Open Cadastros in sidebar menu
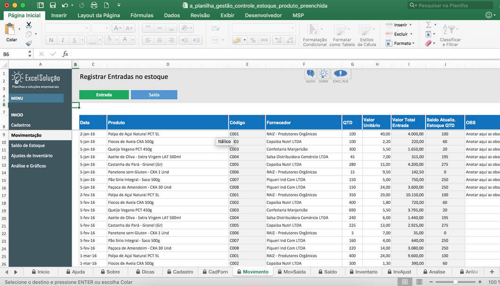The width and height of the screenshot is (500, 286). pyautogui.click(x=21, y=125)
